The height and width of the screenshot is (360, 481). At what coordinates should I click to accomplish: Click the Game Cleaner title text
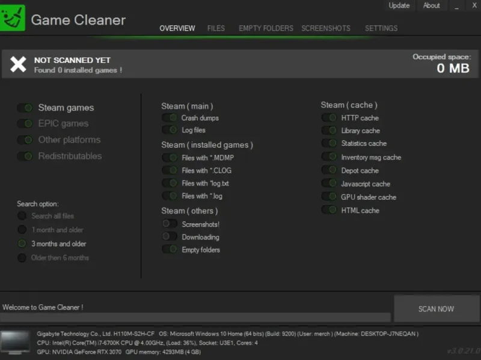coord(78,20)
